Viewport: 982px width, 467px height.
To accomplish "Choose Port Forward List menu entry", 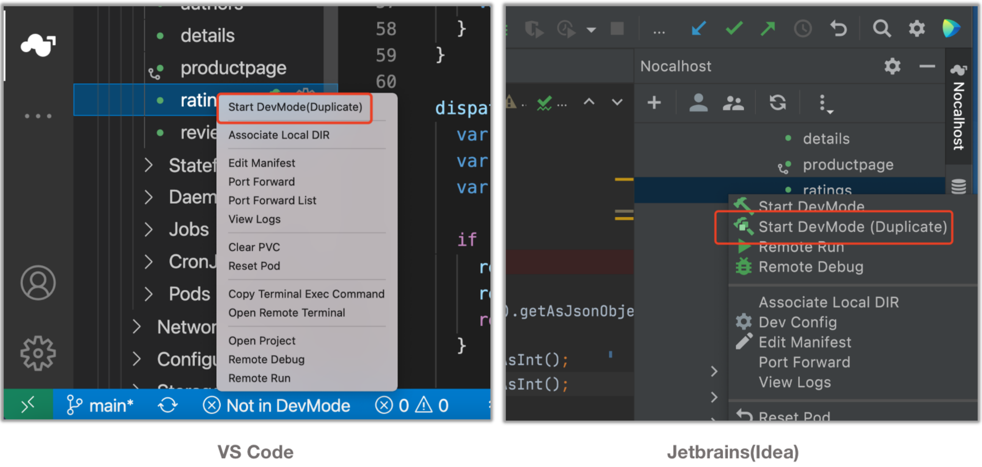I will pos(272,201).
